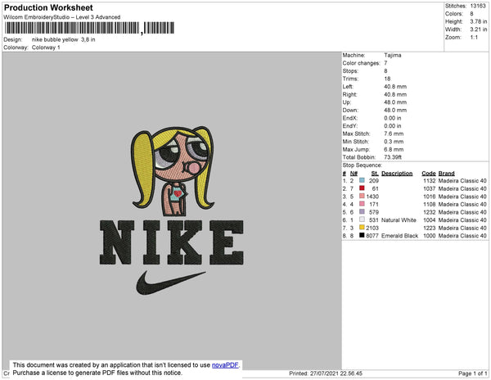Click the Min Stitch value 0.3 mm
The image size is (491, 380).
394,142
